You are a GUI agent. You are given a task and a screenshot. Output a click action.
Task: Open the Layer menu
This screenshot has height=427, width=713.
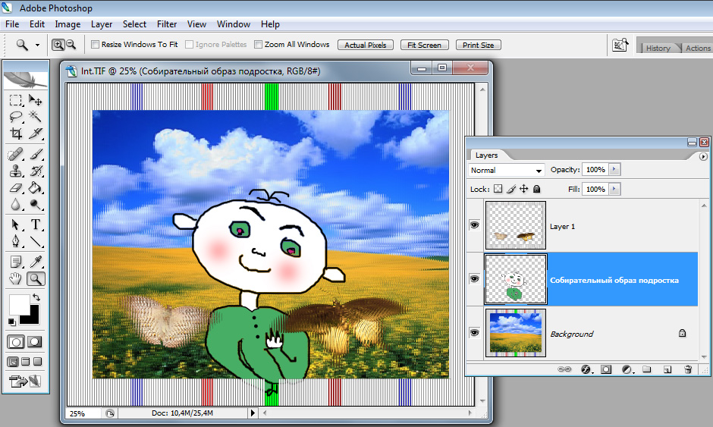pyautogui.click(x=102, y=24)
